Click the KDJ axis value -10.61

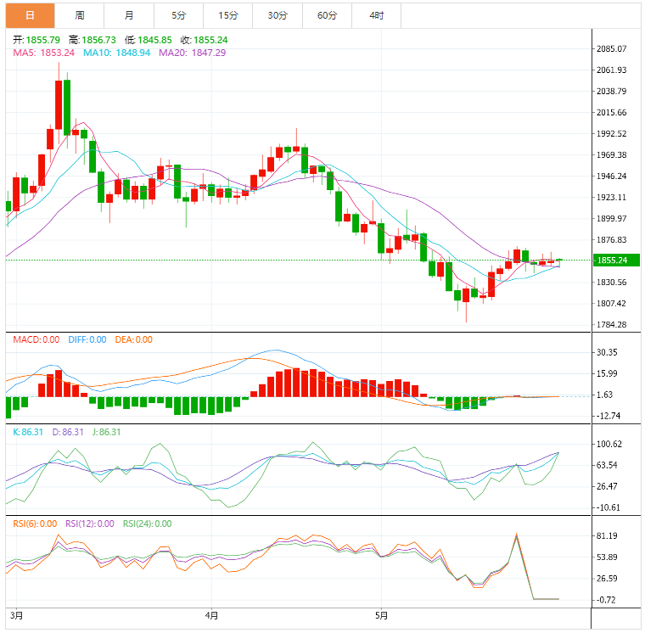(609, 507)
